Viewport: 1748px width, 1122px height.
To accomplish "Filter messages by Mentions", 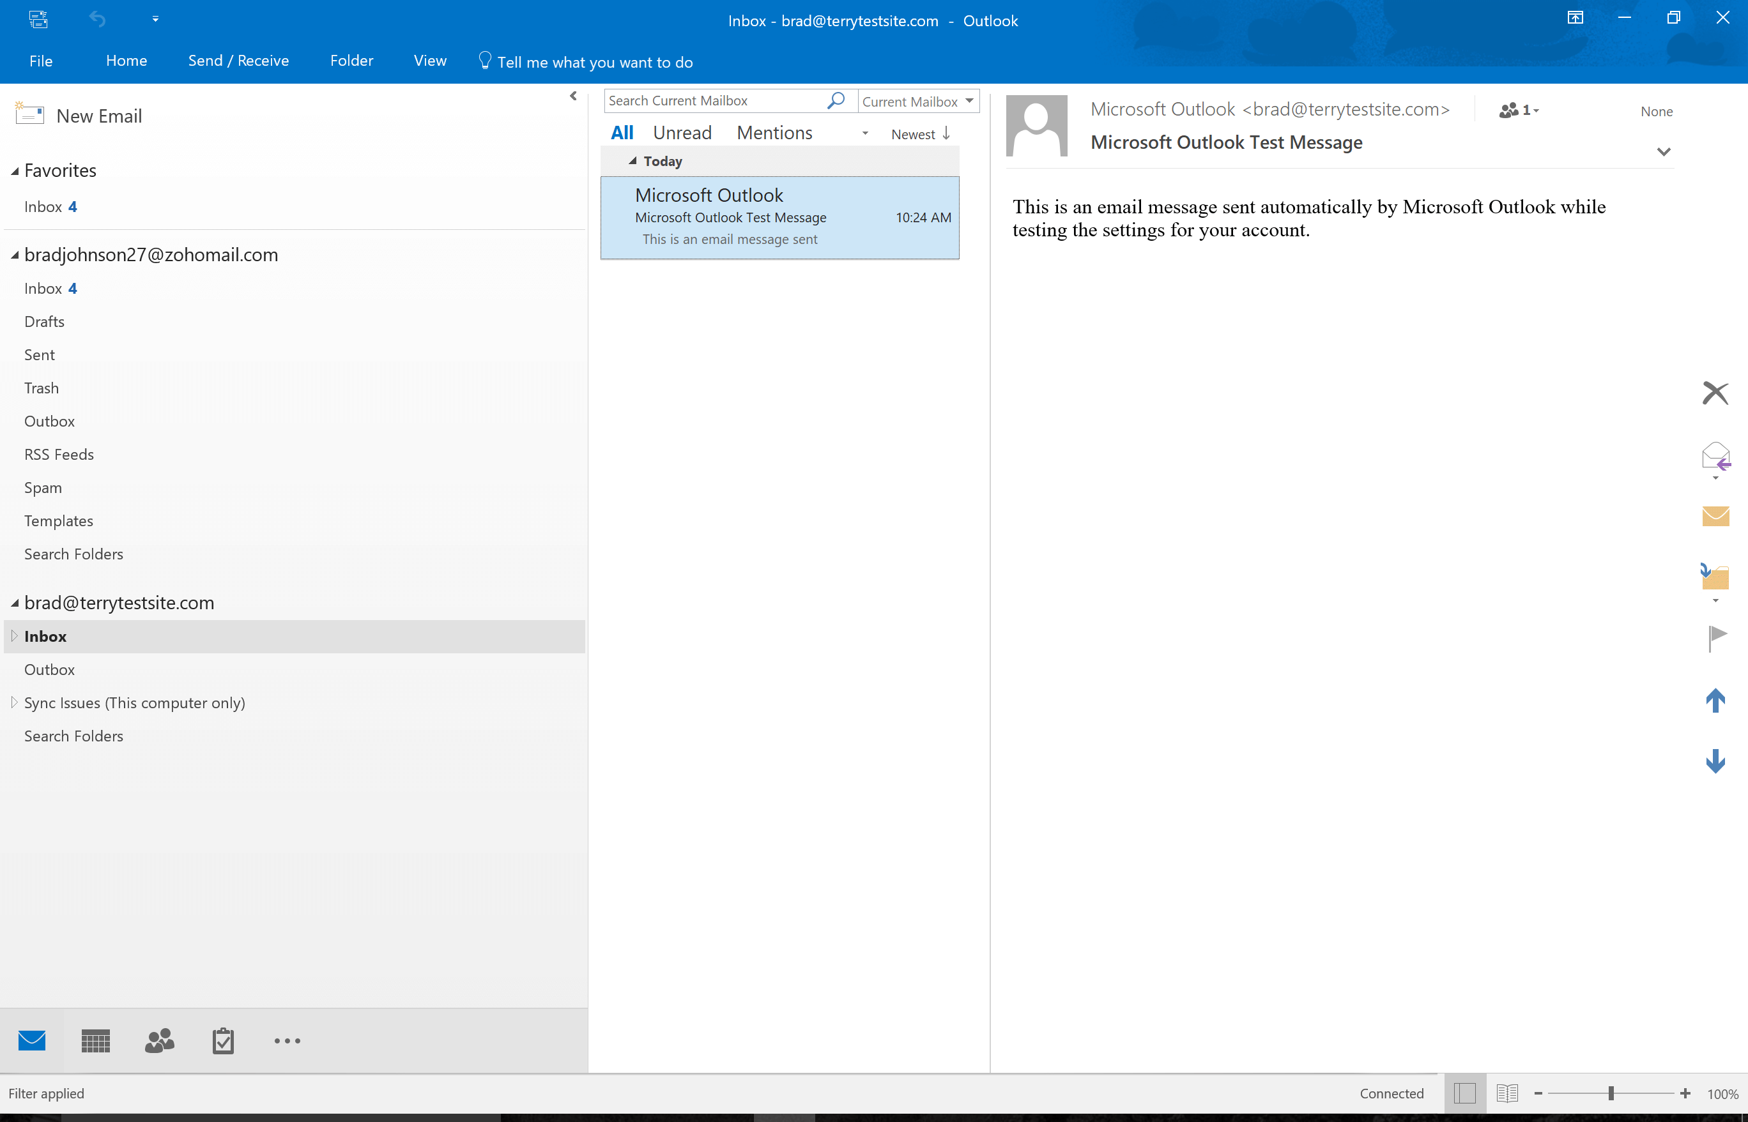I will (774, 133).
